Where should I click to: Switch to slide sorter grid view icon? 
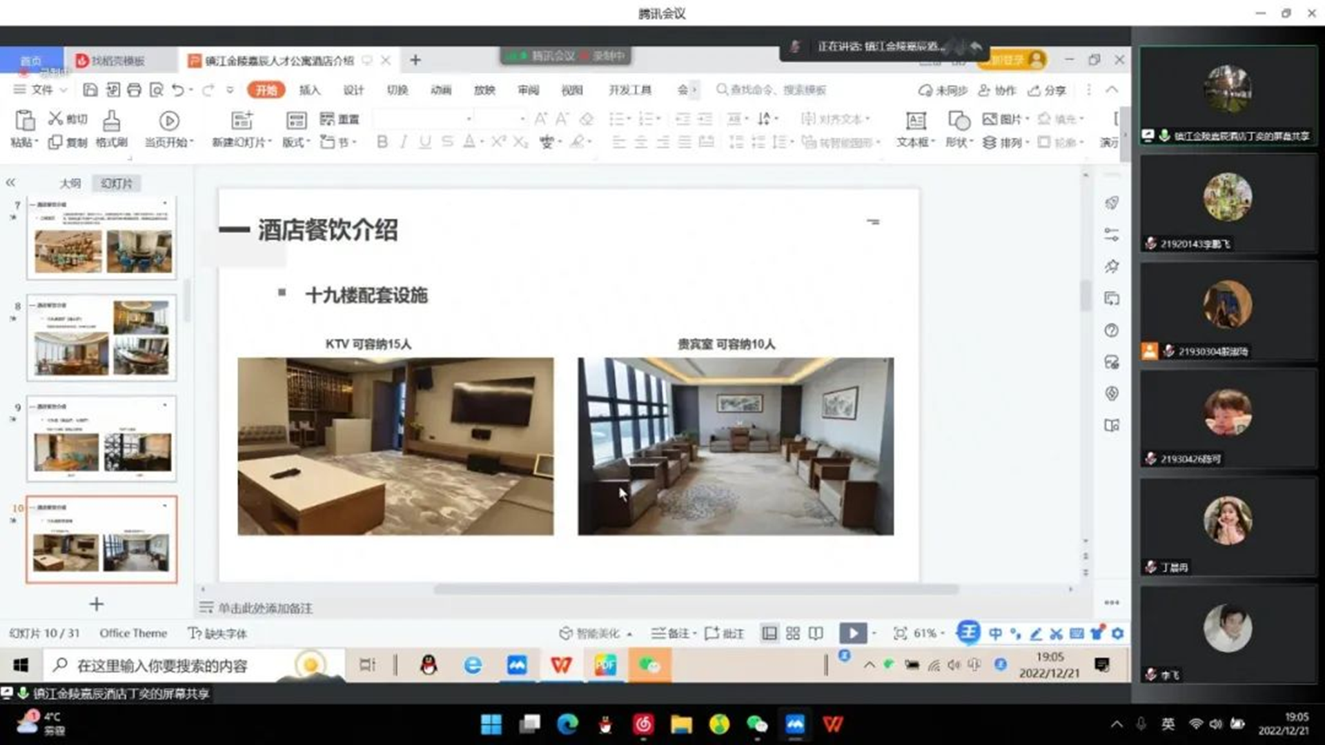point(793,633)
